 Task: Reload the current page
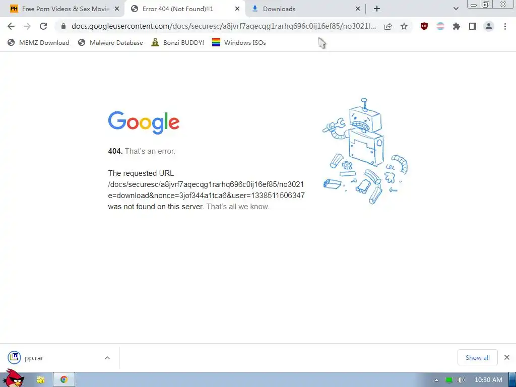43,26
